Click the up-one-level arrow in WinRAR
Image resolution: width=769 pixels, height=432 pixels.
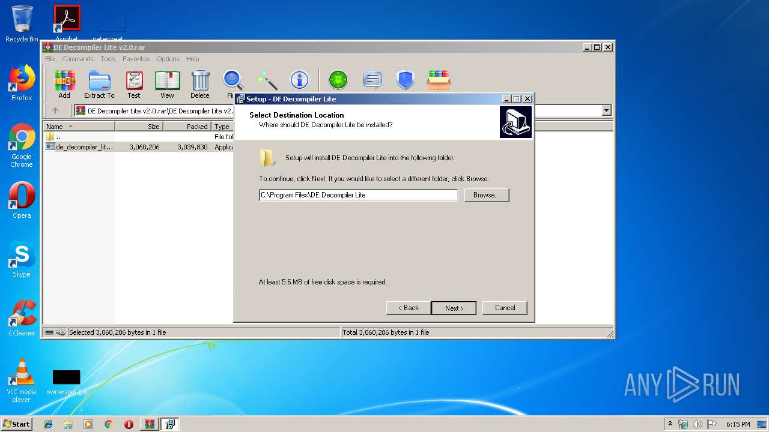(x=55, y=110)
